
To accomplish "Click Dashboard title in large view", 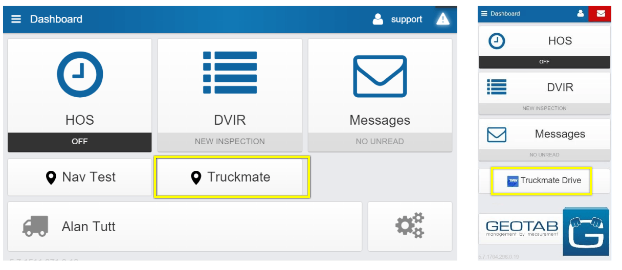I will pos(56,19).
